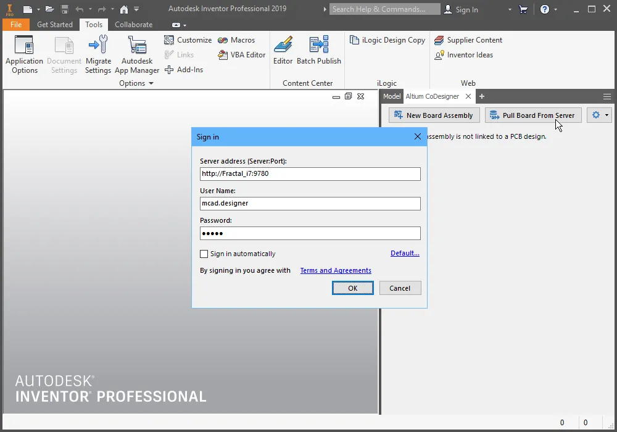Add a new browser panel tab with plus

point(482,96)
